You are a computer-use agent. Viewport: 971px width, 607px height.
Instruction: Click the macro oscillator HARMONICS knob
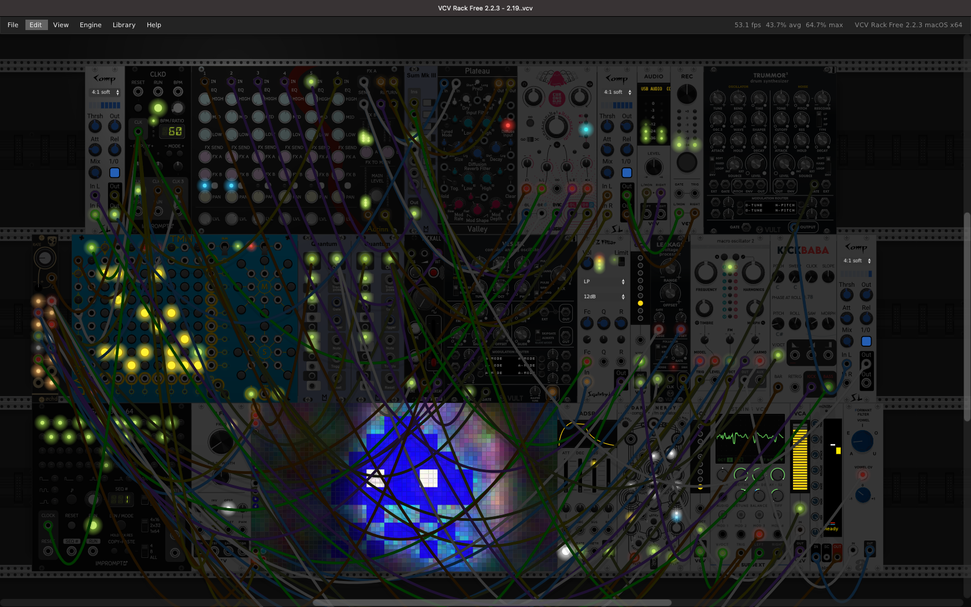click(x=753, y=272)
